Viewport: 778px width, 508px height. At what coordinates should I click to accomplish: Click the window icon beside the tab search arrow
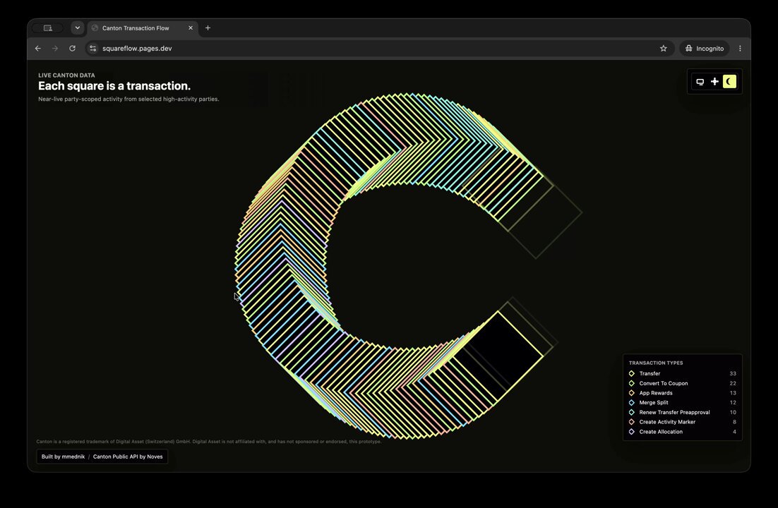click(x=47, y=28)
